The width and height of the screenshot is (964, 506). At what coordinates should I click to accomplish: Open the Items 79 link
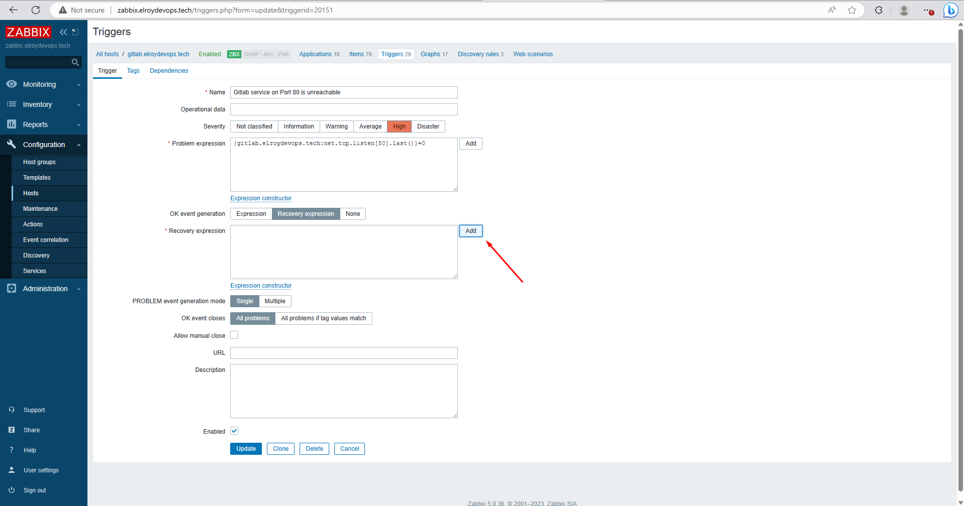360,54
